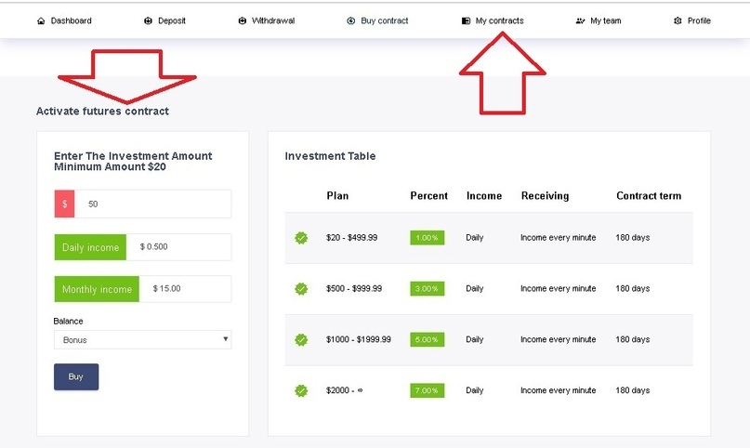Image resolution: width=750 pixels, height=448 pixels.
Task: Click the My team people icon
Action: [581, 20]
